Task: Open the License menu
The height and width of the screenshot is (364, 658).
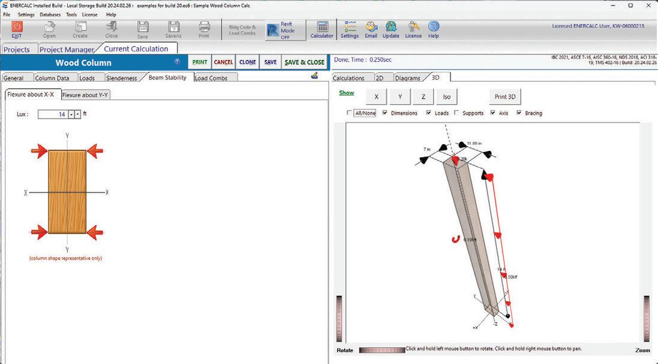Action: (90, 14)
